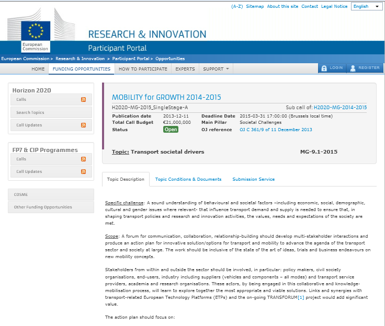
Task: Click the €21,000,000 budget value
Action: point(177,122)
